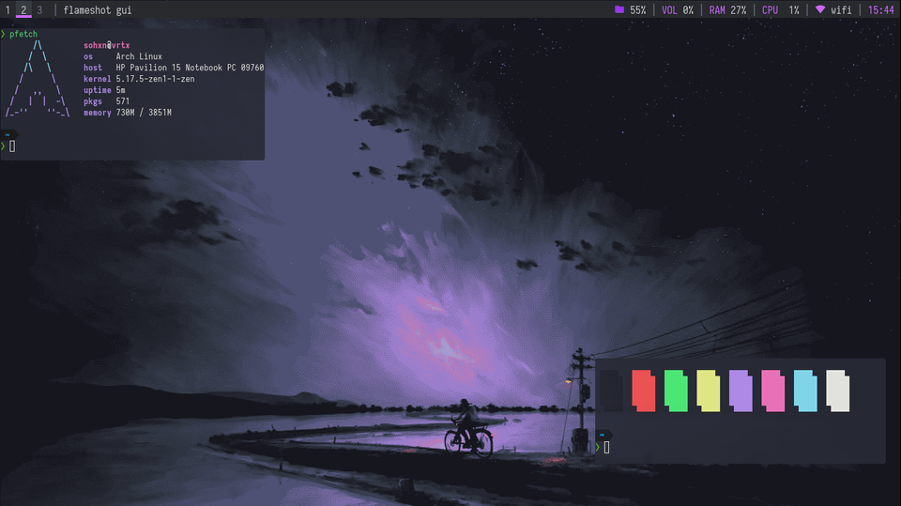Click the white color block
This screenshot has width=901, height=506.
coord(838,391)
